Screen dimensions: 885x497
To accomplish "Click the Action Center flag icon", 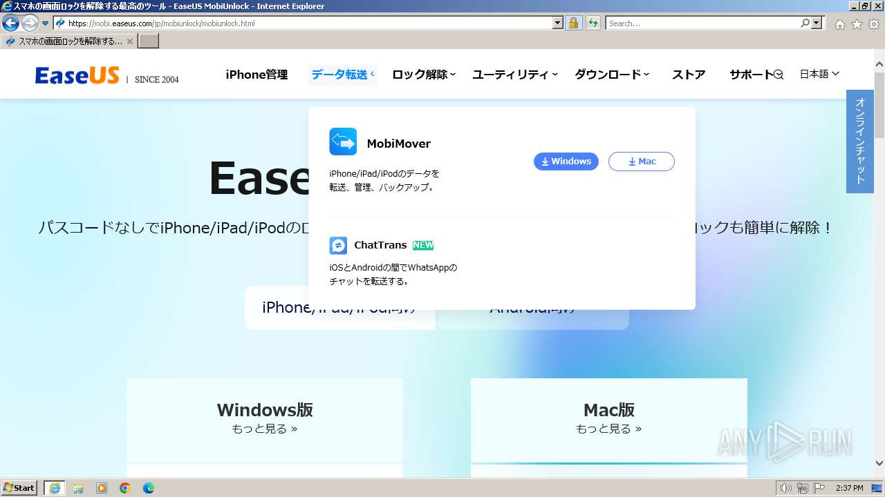I will (x=819, y=488).
